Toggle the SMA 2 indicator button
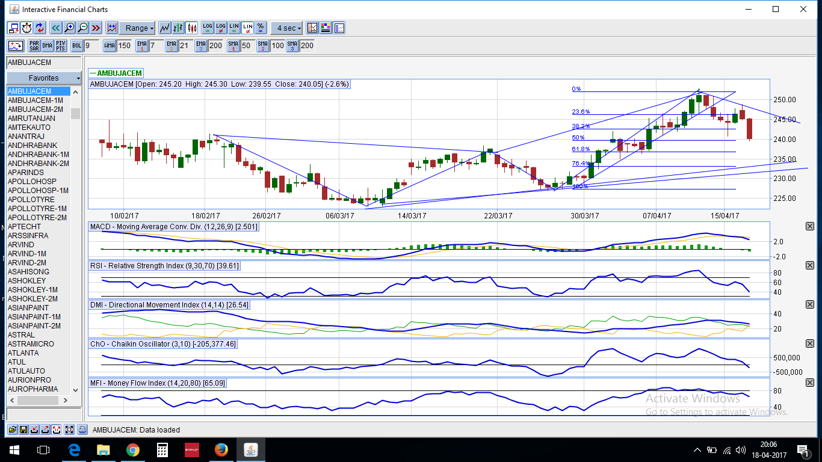822x462 pixels. point(264,45)
